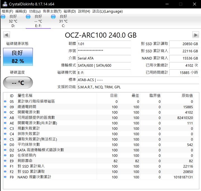The height and width of the screenshot is (191, 201).
Task: Click status dot for attribute 05 row
Action: coord(5,101)
